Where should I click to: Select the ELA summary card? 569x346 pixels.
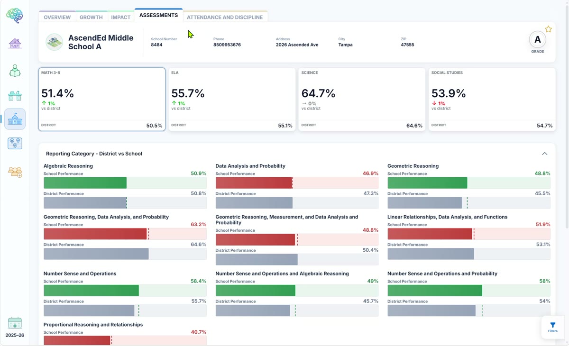232,99
